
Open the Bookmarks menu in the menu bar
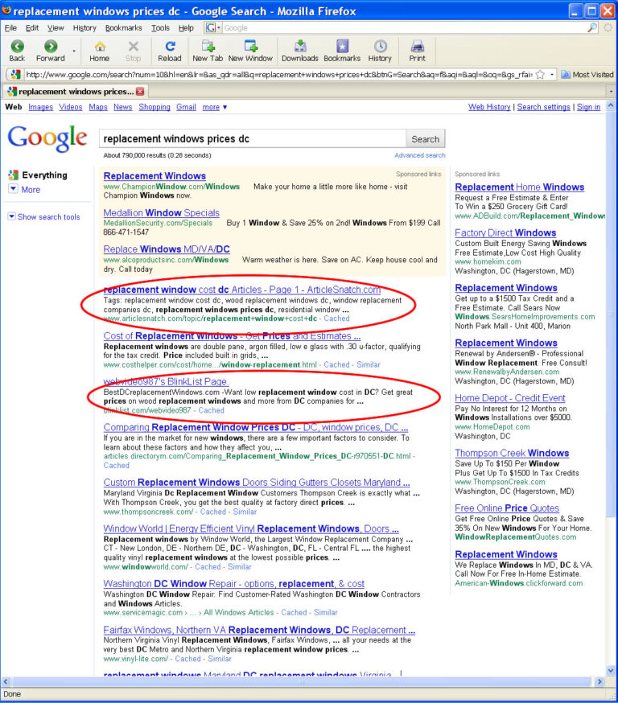coord(123,28)
